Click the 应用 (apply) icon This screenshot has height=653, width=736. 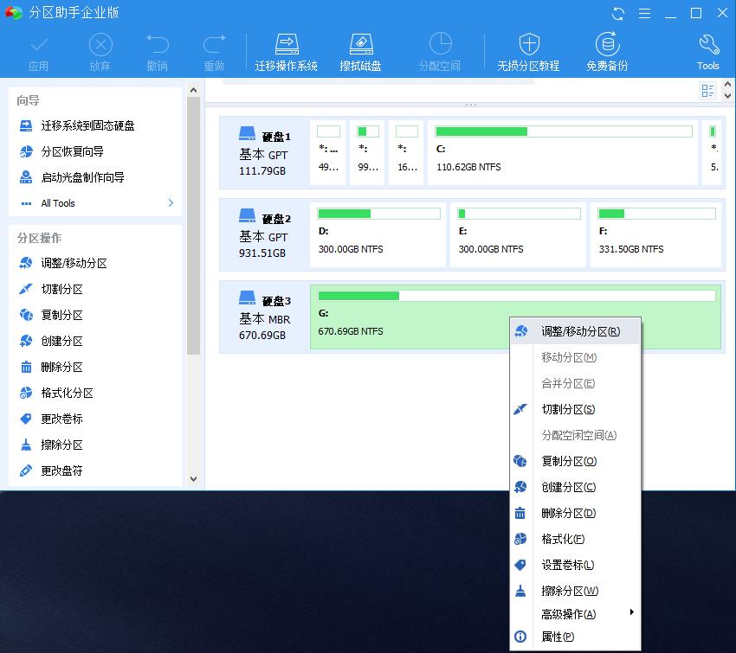(39, 49)
